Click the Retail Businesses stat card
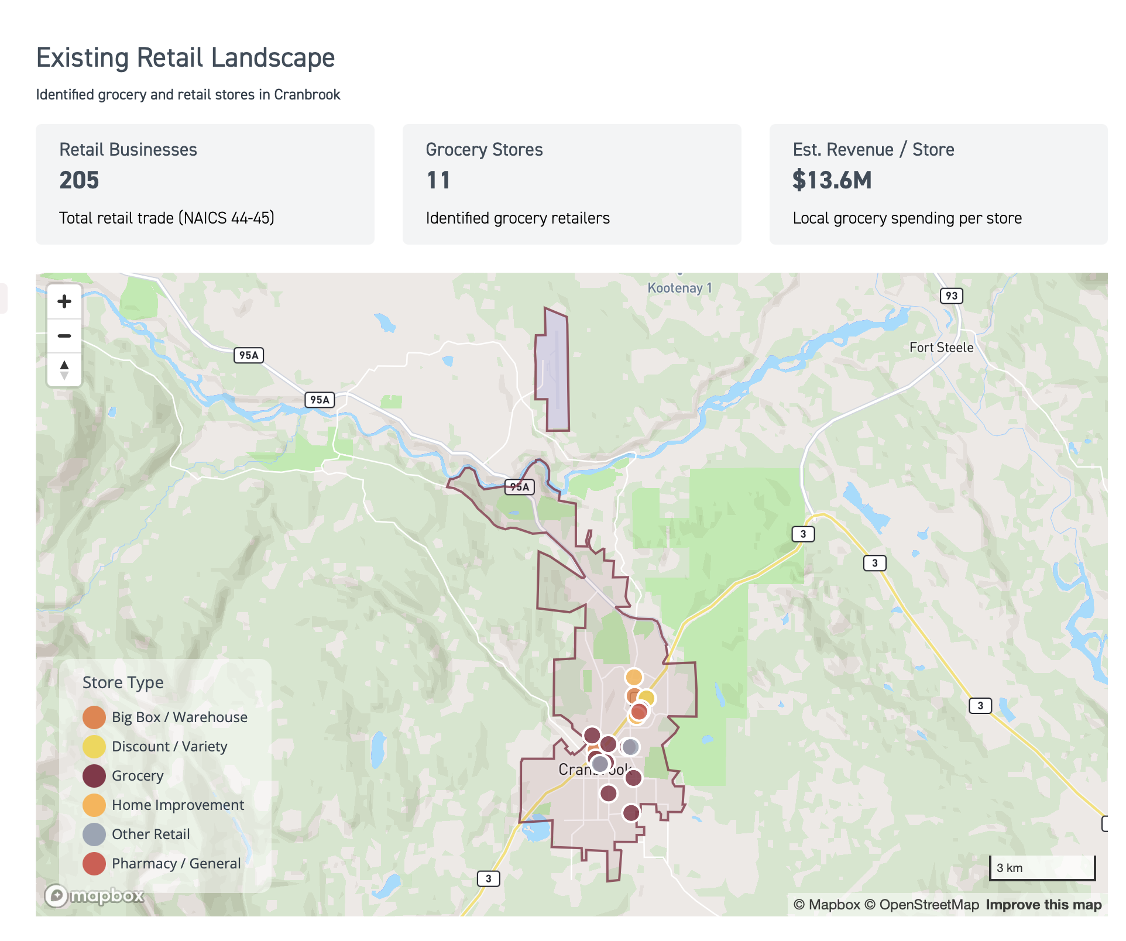 (x=205, y=184)
